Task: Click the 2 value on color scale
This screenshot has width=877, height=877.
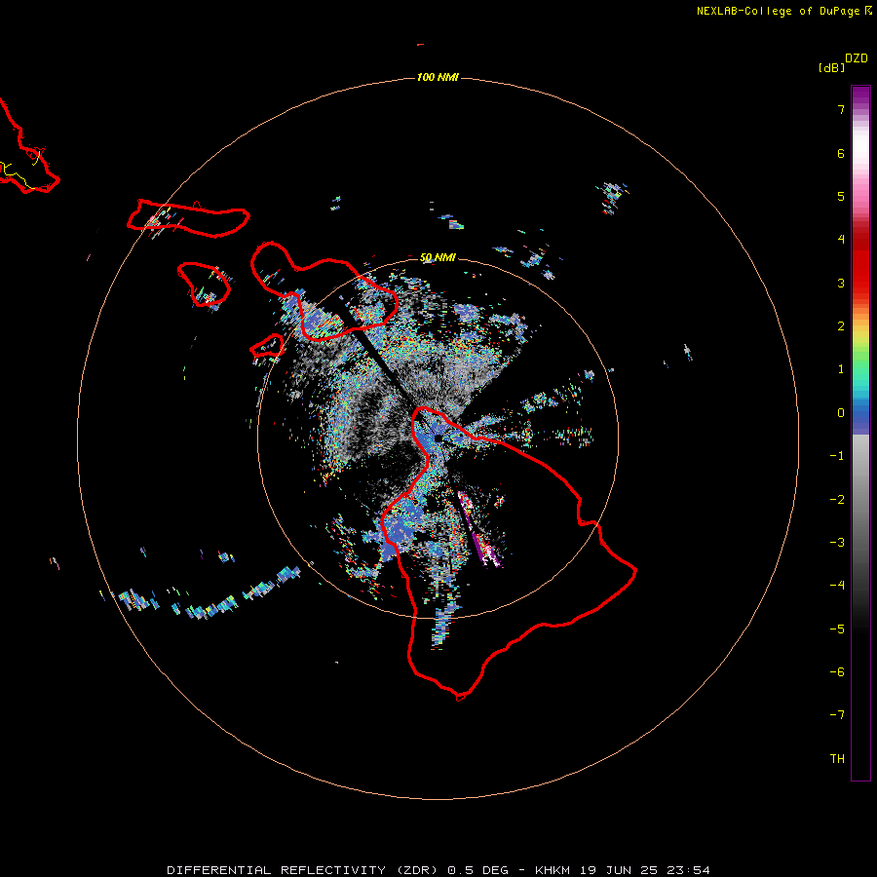Action: [841, 326]
